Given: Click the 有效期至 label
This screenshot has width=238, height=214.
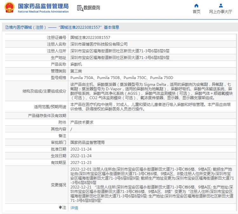Looking at the screenshot, I should [58, 163].
